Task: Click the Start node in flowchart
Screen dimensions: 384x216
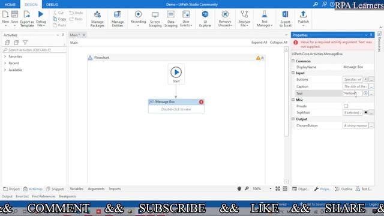Action: point(176,74)
